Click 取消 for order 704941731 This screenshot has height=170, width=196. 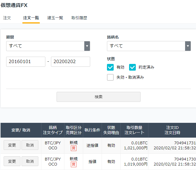click(30, 145)
